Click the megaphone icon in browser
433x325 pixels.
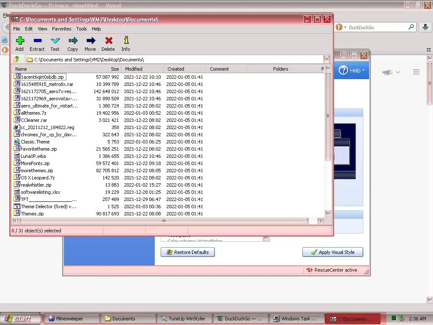(387, 72)
